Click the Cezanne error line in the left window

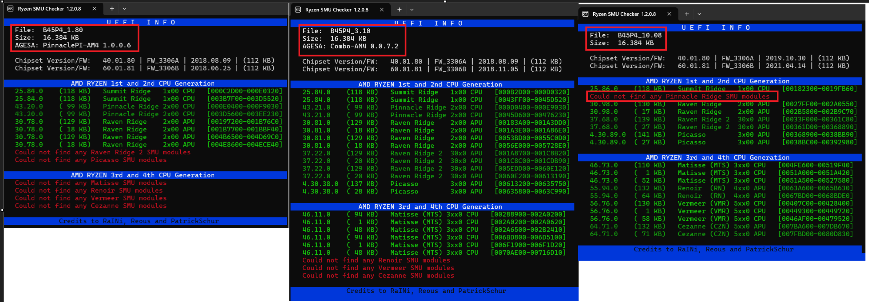(x=91, y=206)
